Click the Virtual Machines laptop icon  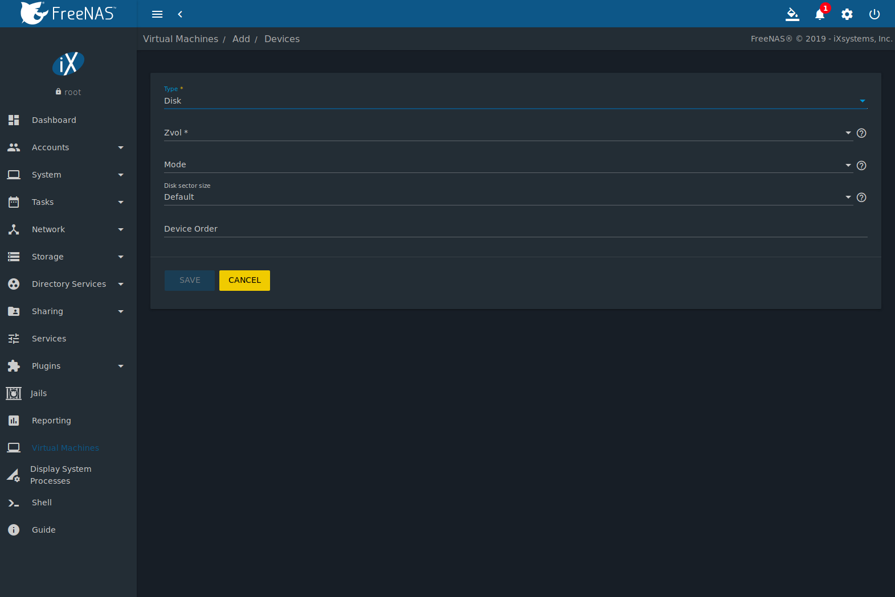tap(14, 448)
